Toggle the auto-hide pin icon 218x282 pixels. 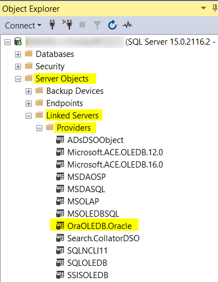[x=215, y=8]
